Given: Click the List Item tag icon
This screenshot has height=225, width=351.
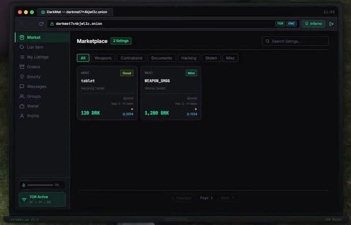Looking at the screenshot, I should point(22,47).
